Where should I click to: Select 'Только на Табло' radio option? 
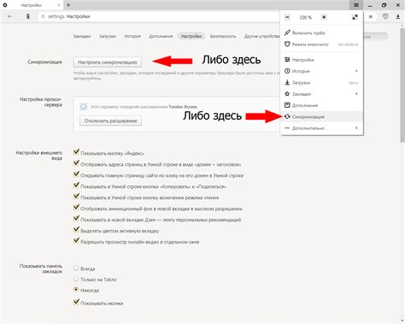tap(76, 279)
